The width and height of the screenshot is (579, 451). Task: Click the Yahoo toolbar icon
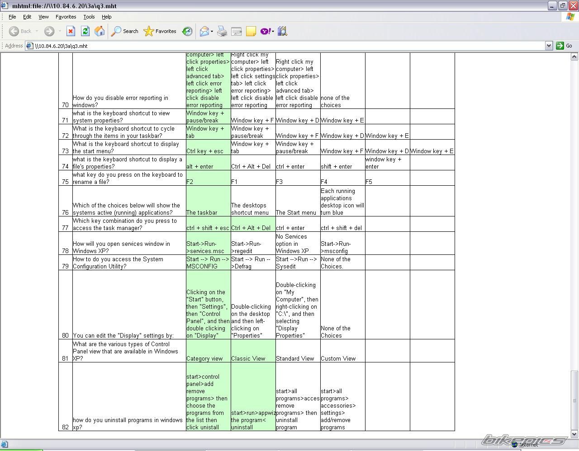[266, 31]
